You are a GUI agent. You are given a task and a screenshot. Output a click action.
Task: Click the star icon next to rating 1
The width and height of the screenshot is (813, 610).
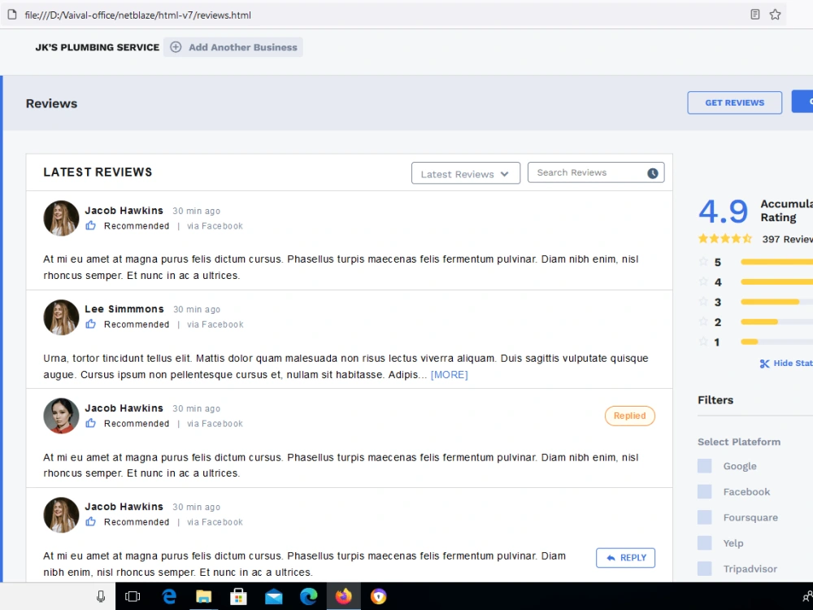tap(703, 342)
